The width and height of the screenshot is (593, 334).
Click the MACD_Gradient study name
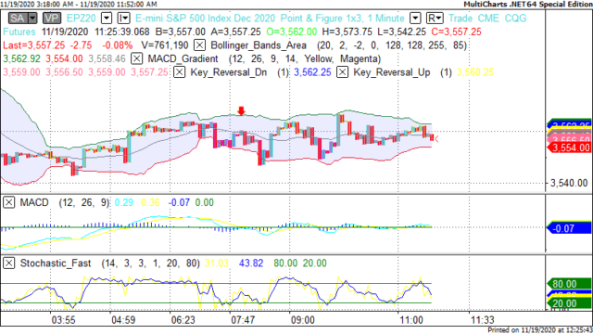pyautogui.click(x=183, y=58)
